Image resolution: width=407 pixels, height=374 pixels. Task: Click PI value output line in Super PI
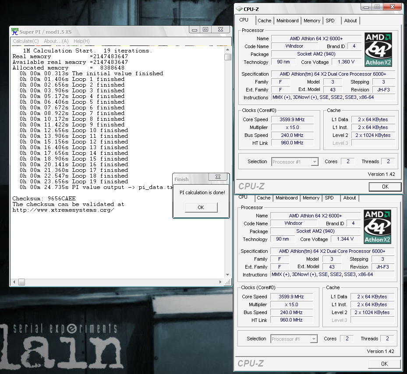pyautogui.click(x=96, y=187)
